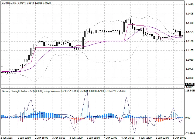Viewport: 195px width, 140px height.
Task: Click the 3 Jun 10:00 time label
Action: tap(76, 138)
